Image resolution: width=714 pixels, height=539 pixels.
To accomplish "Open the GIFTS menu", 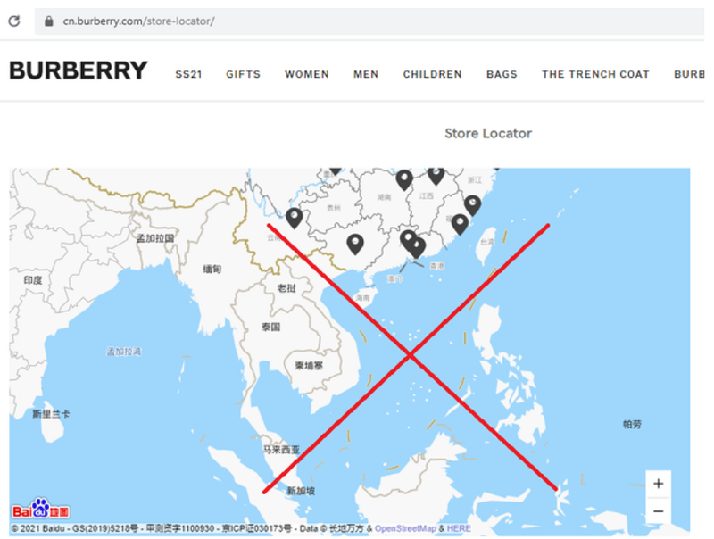I will (243, 74).
